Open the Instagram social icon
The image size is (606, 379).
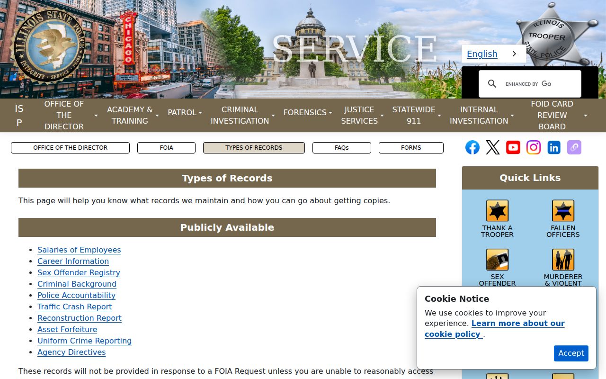(x=534, y=147)
